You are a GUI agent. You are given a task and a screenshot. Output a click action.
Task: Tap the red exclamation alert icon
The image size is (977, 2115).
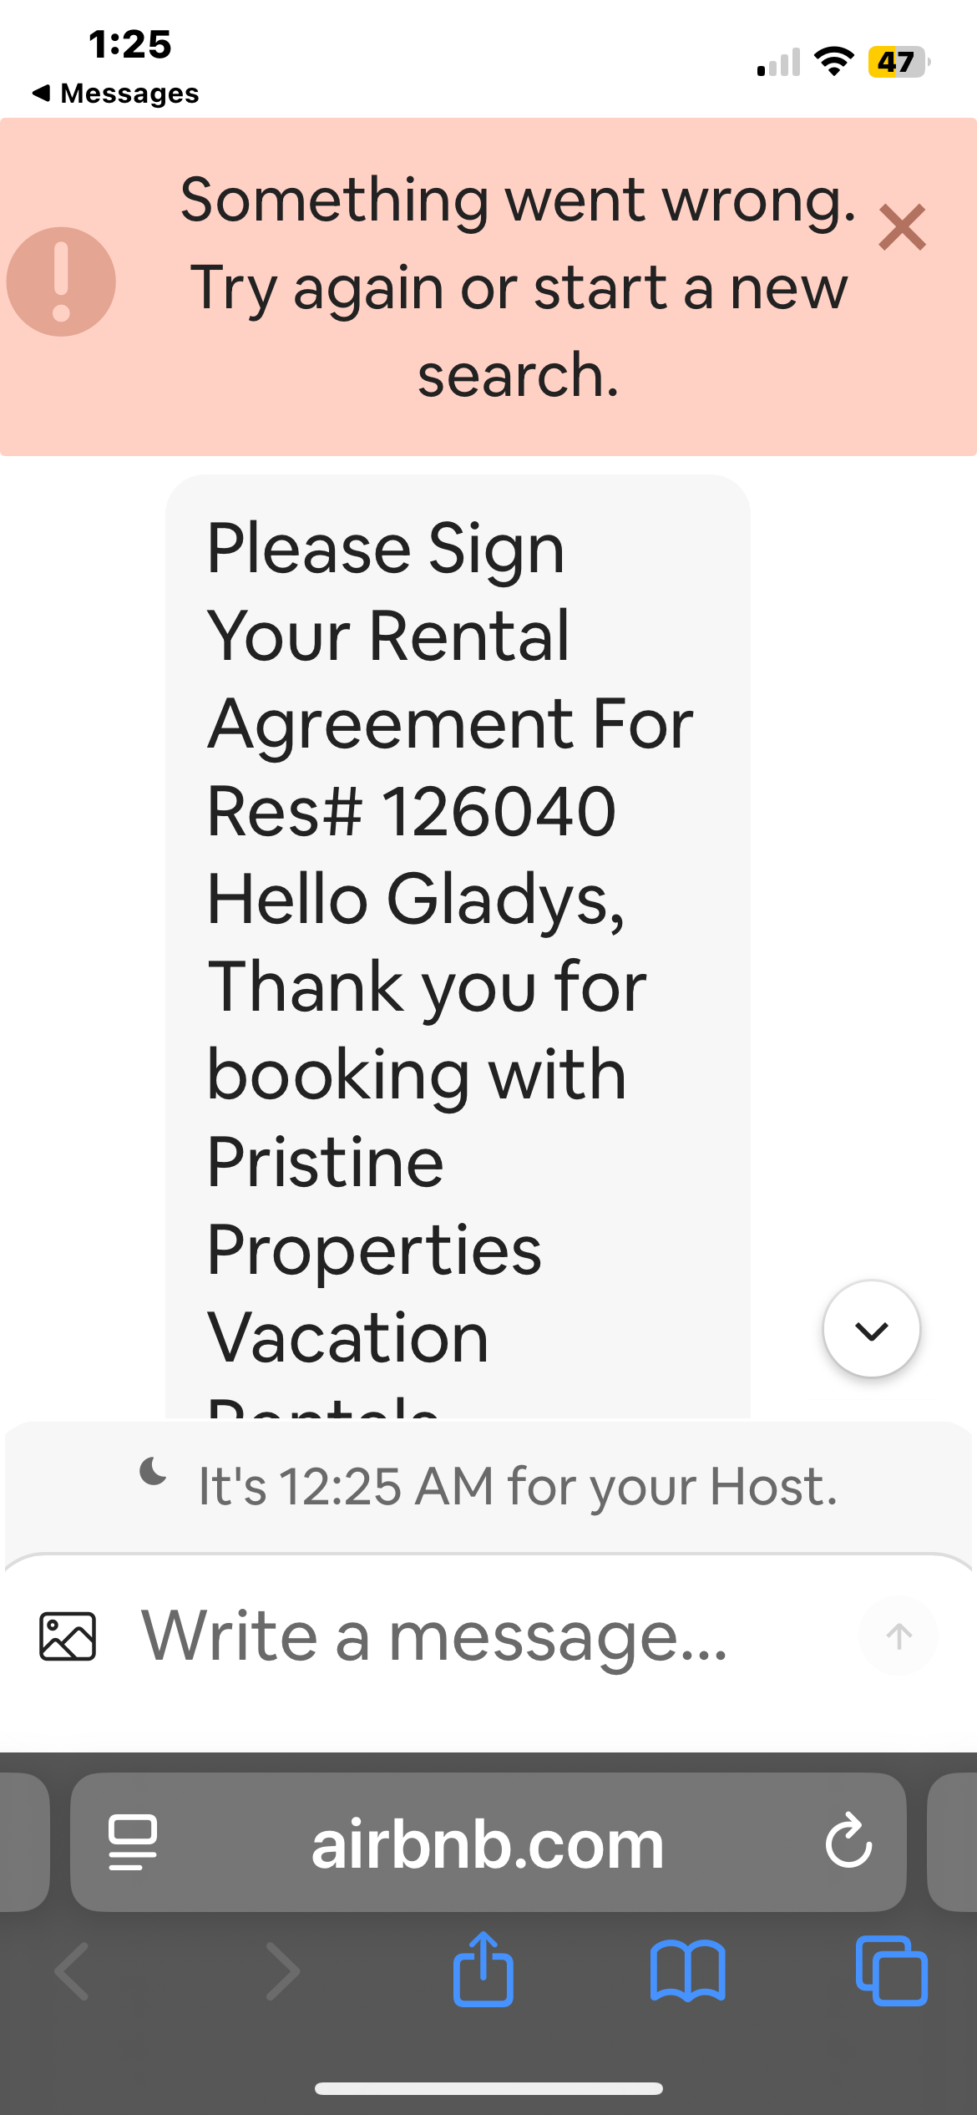tap(61, 281)
